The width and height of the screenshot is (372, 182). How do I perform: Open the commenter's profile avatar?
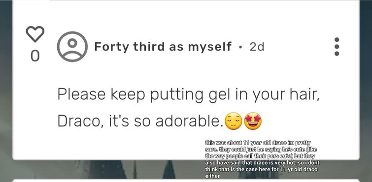point(72,47)
